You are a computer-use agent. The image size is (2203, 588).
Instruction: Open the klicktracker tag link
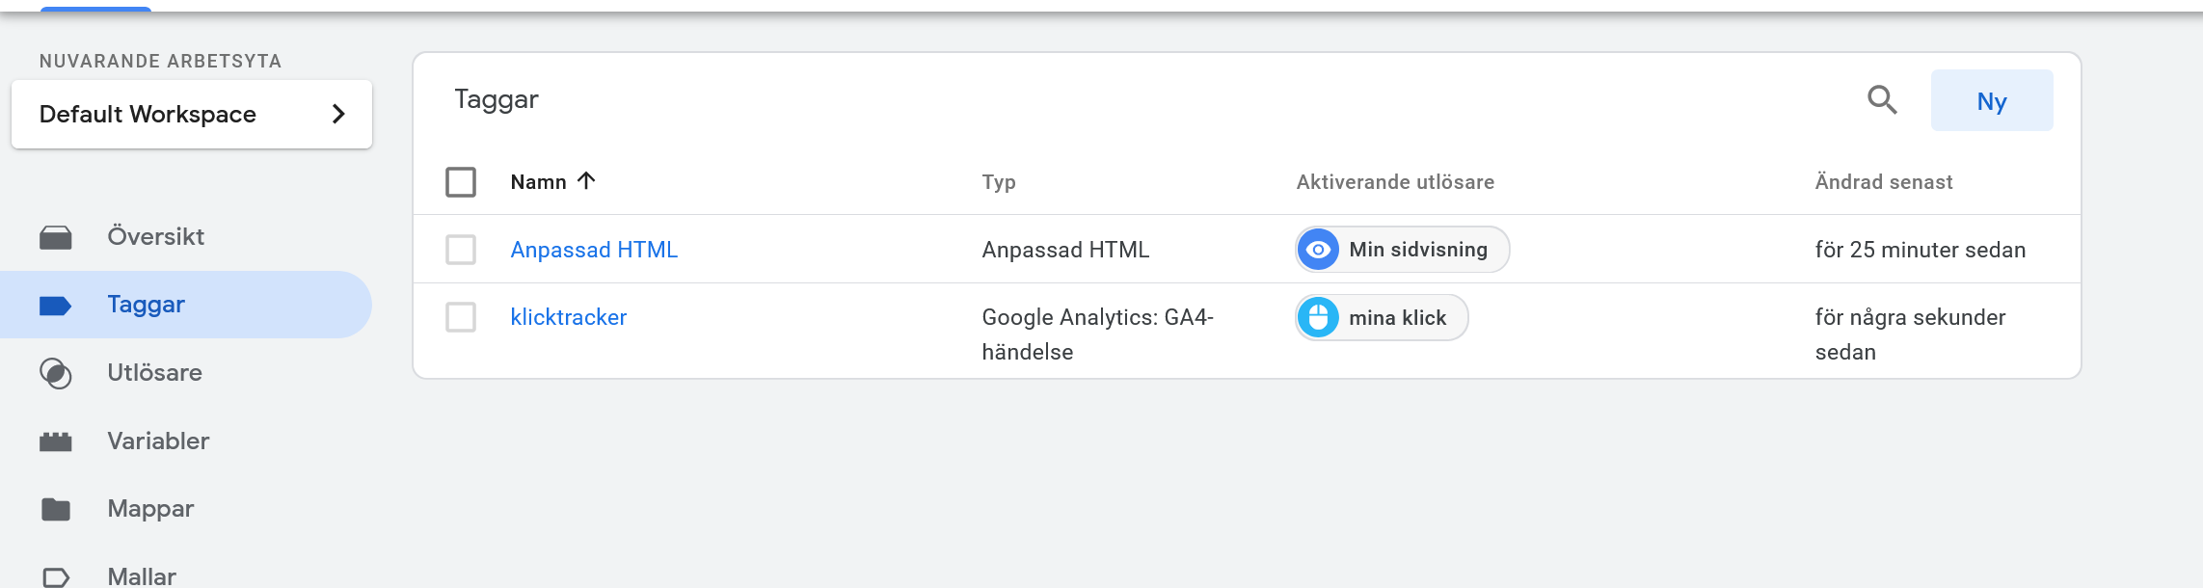pyautogui.click(x=568, y=317)
